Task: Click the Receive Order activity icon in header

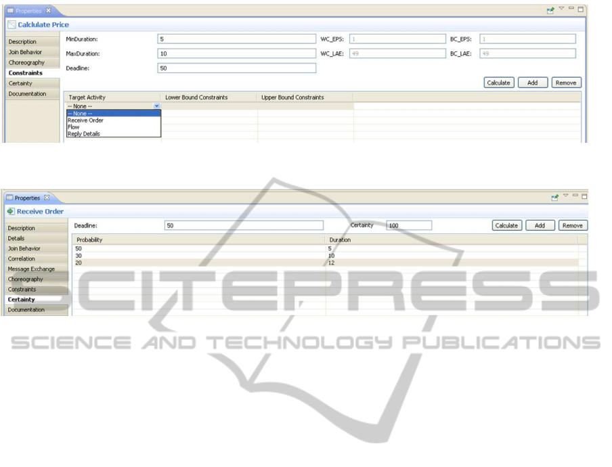Action: point(11,212)
